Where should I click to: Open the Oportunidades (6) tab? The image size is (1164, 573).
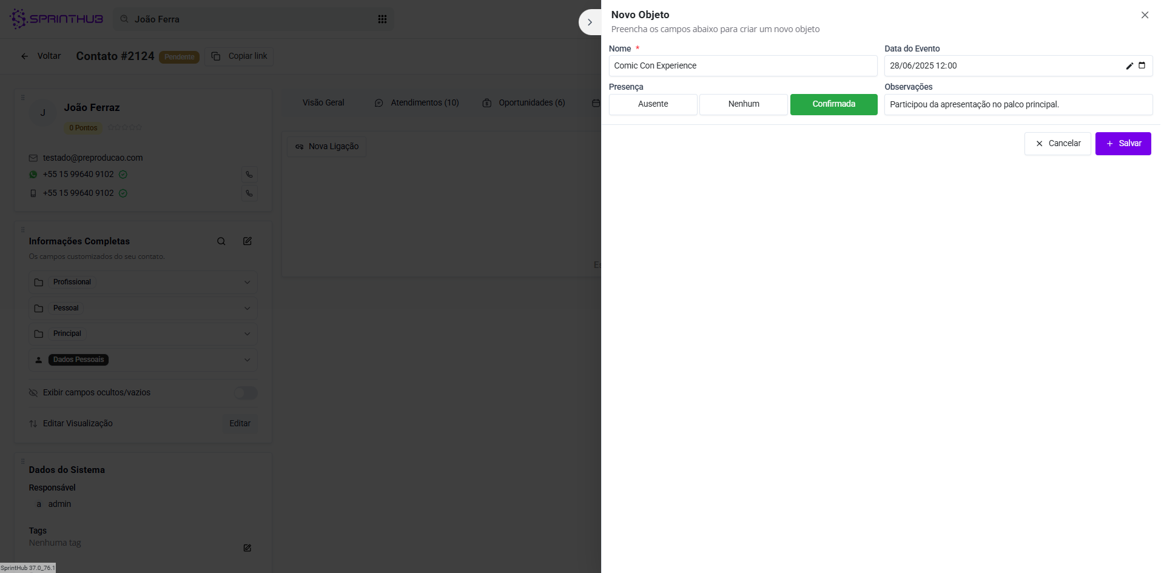pos(524,103)
